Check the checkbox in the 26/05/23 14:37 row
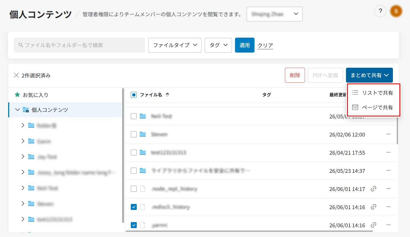 pyautogui.click(x=134, y=171)
